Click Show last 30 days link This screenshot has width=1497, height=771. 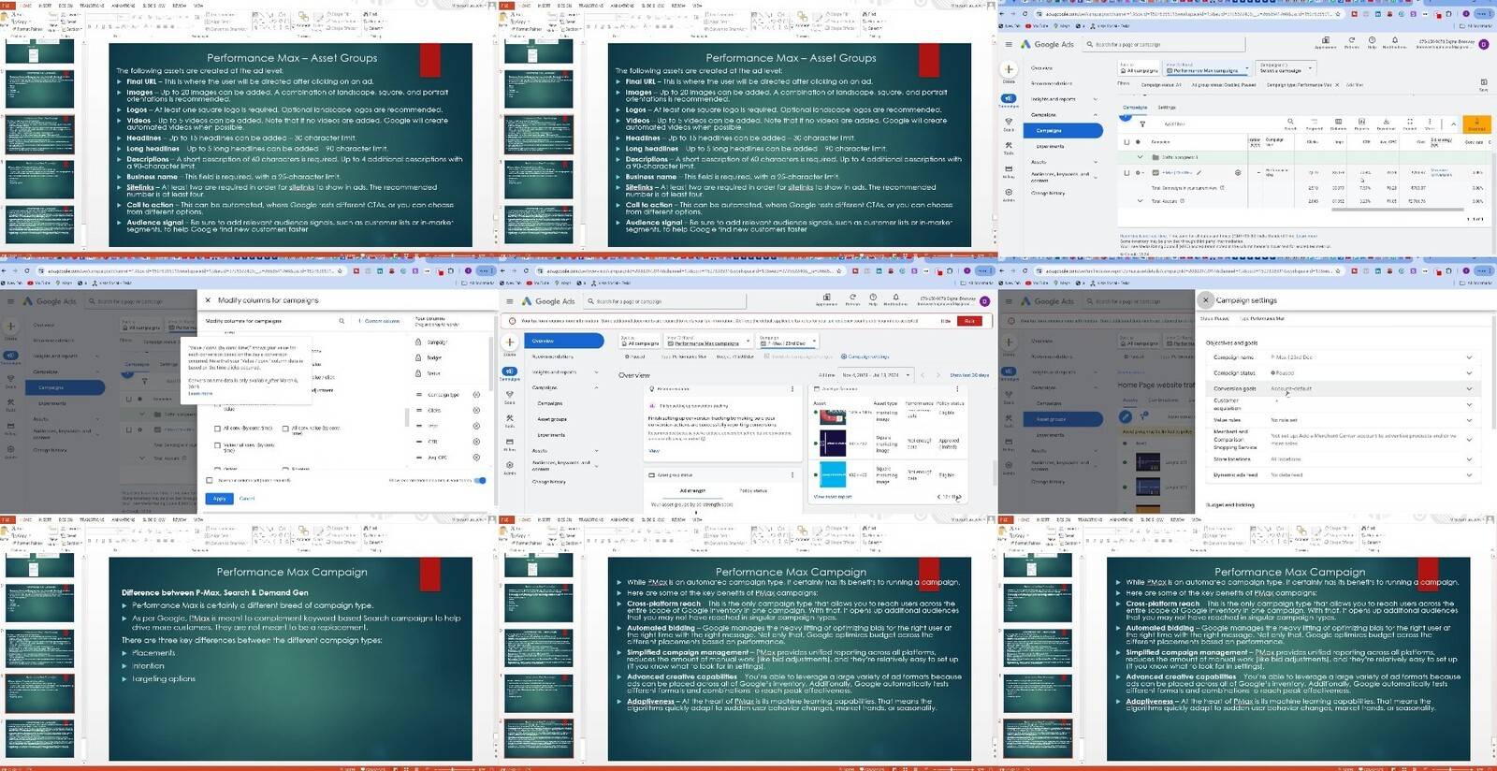tap(969, 375)
